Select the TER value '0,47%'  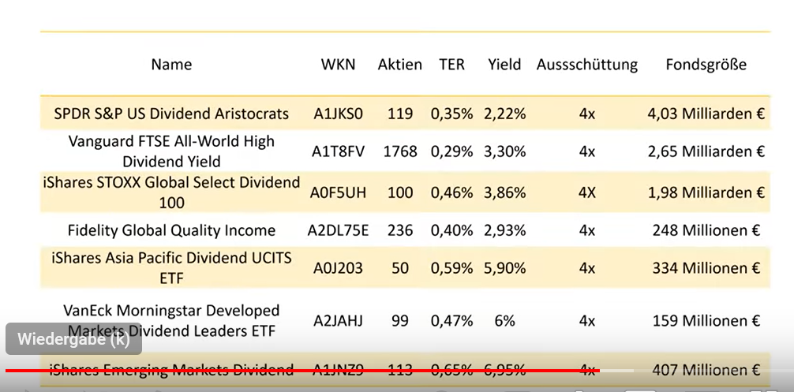click(451, 321)
